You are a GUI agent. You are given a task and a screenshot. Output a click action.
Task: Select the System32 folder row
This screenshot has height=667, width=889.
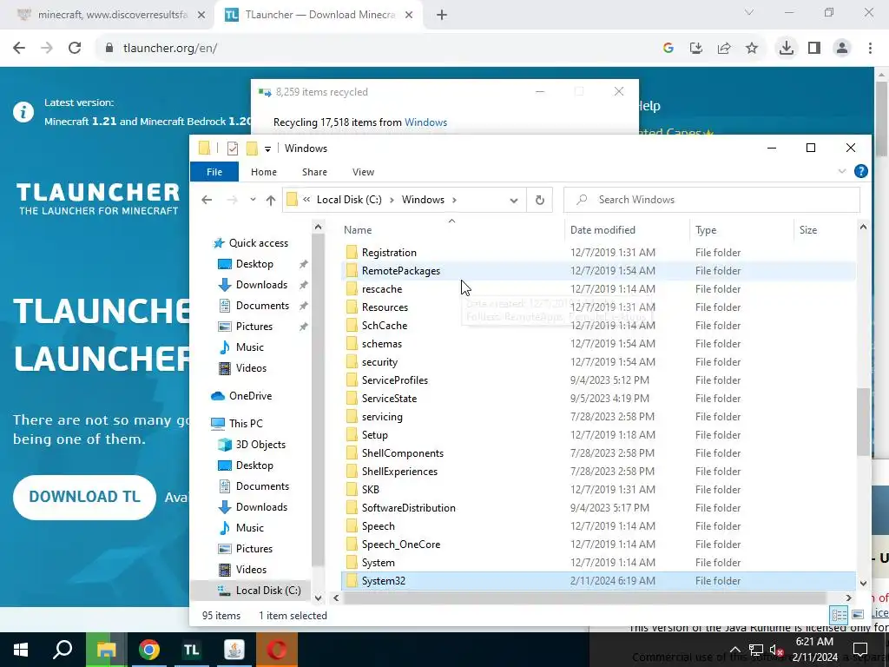[x=598, y=581]
